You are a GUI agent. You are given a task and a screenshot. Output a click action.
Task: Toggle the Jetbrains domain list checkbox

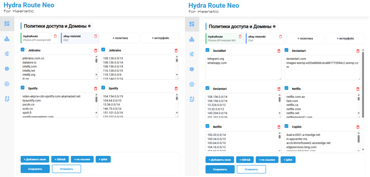[x=23, y=50]
